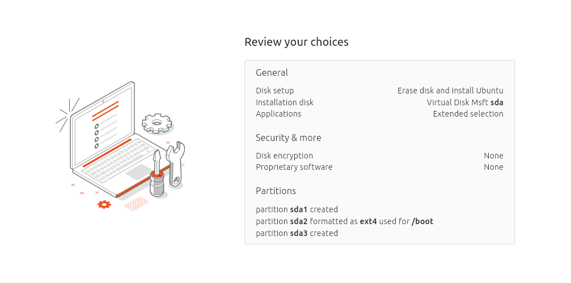
Task: Click "Erase disk and install Ubuntu" value
Action: pyautogui.click(x=450, y=91)
